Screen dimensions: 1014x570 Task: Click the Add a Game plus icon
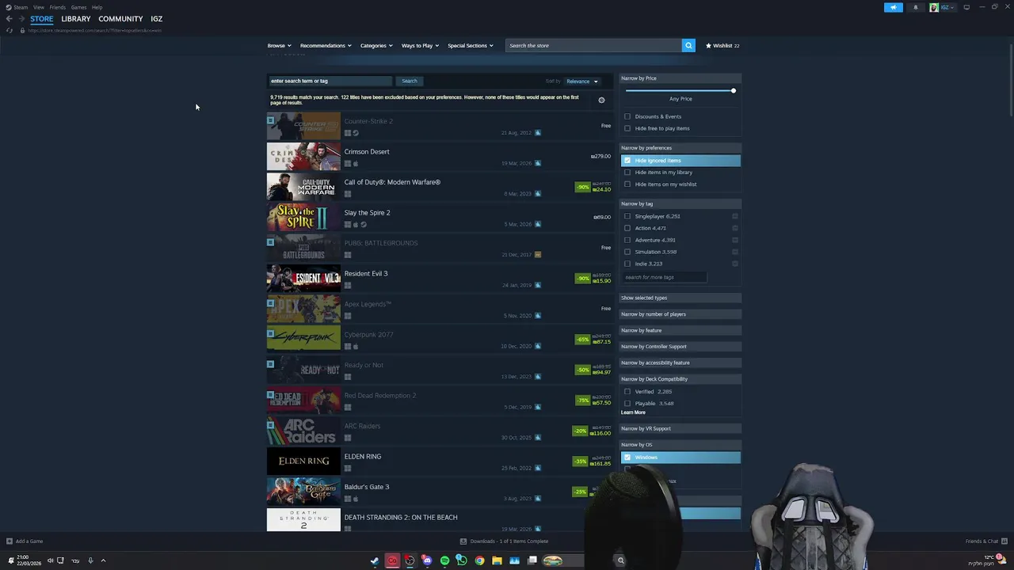(9, 541)
